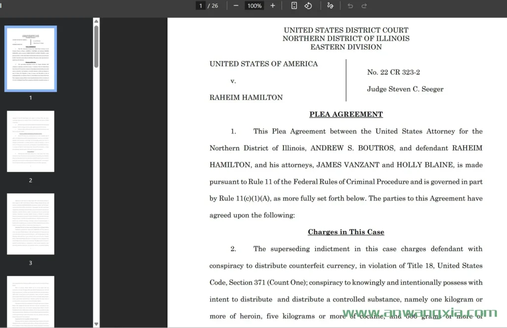Click the zoom in plus button
The height and width of the screenshot is (328, 507).
[x=272, y=6]
